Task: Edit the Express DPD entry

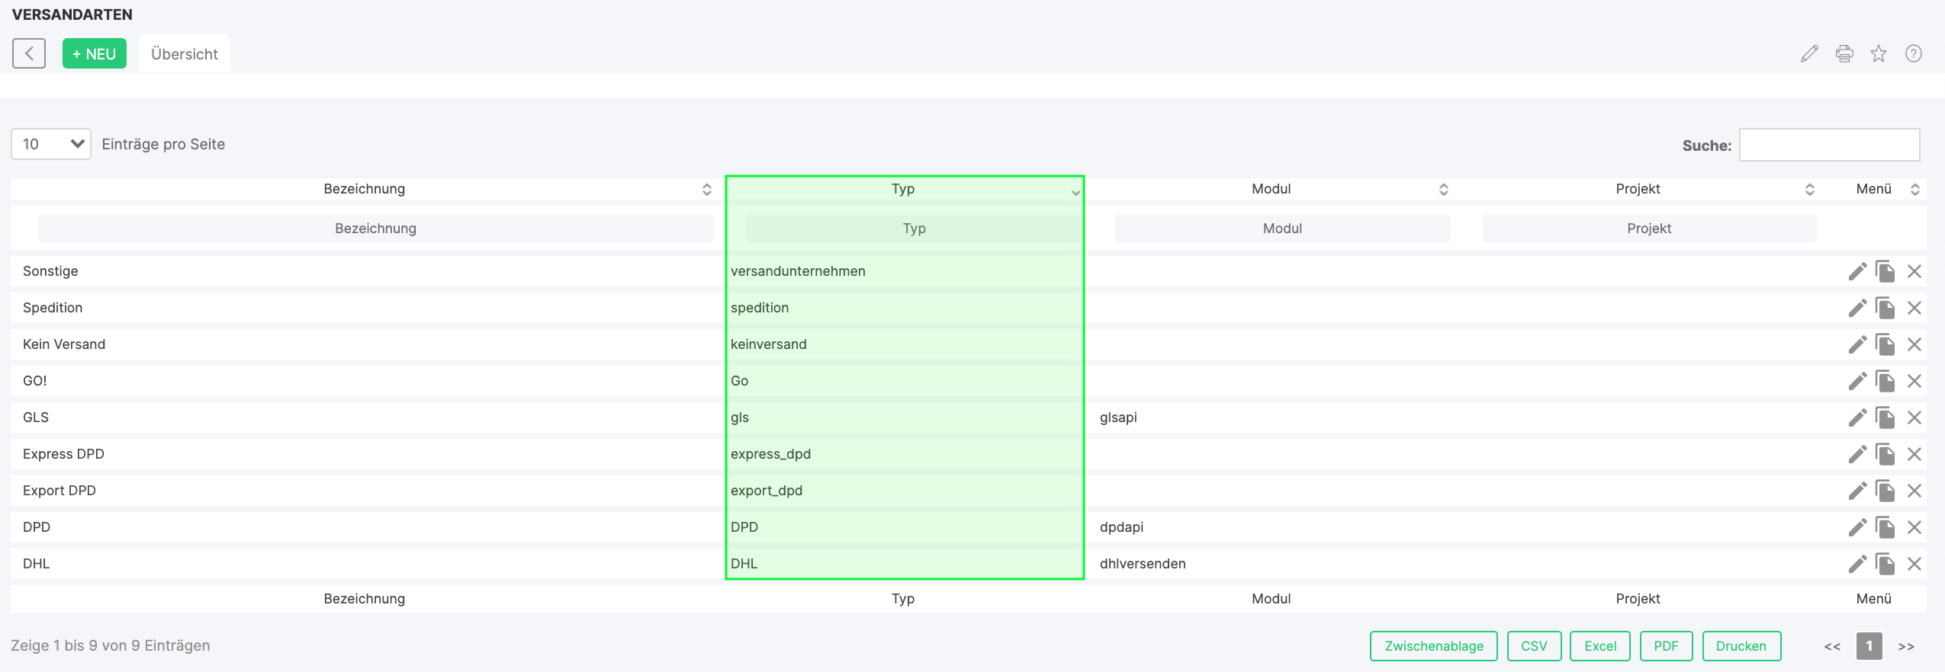Action: [1857, 454]
